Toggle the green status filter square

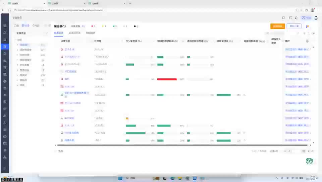[x=113, y=26]
